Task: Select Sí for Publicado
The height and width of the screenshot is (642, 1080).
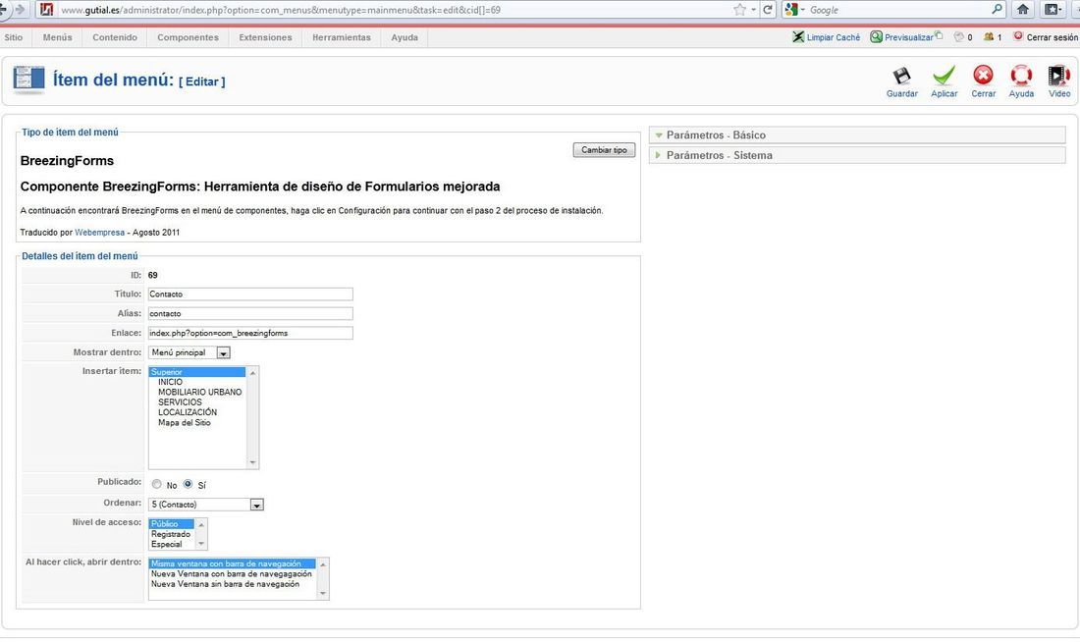Action: [x=188, y=484]
